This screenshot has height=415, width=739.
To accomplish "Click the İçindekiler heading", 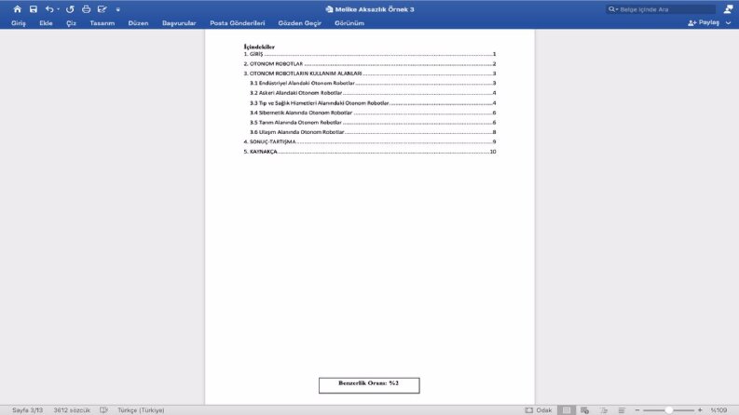I will pos(259,47).
